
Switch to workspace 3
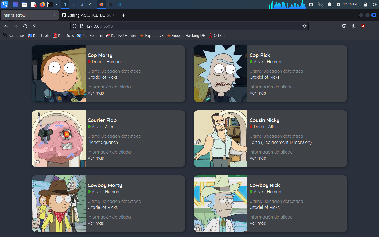[x=82, y=4]
